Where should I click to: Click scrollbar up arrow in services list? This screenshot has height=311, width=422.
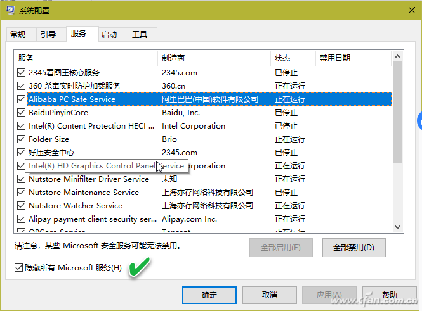tap(397, 56)
